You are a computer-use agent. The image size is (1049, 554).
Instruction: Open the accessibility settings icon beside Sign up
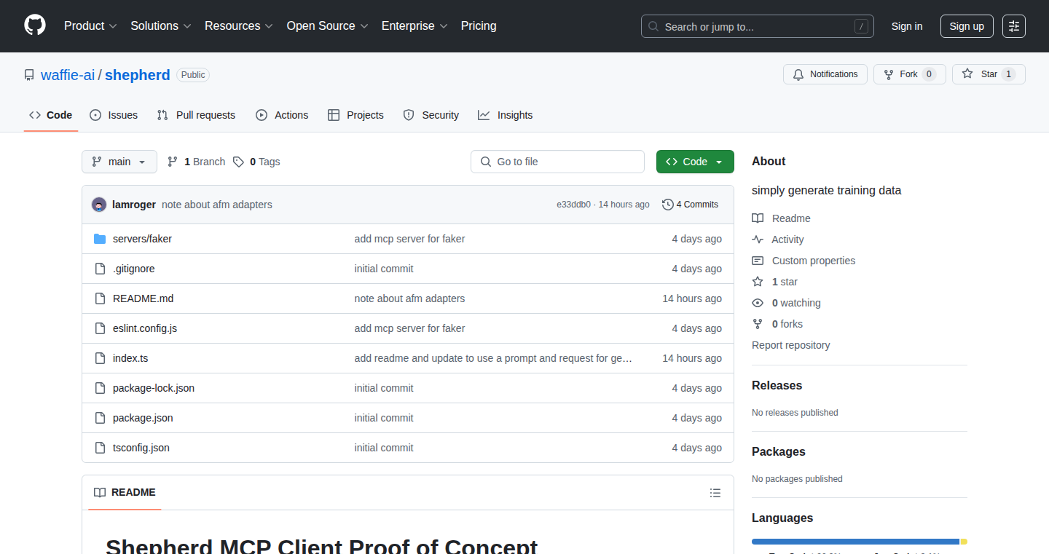1014,26
